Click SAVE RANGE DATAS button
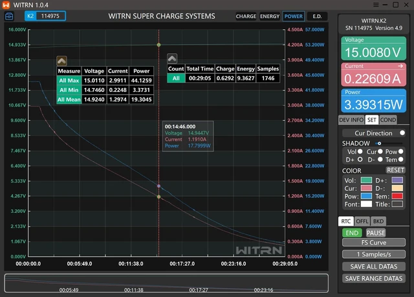The image size is (414, 297). pos(374,278)
